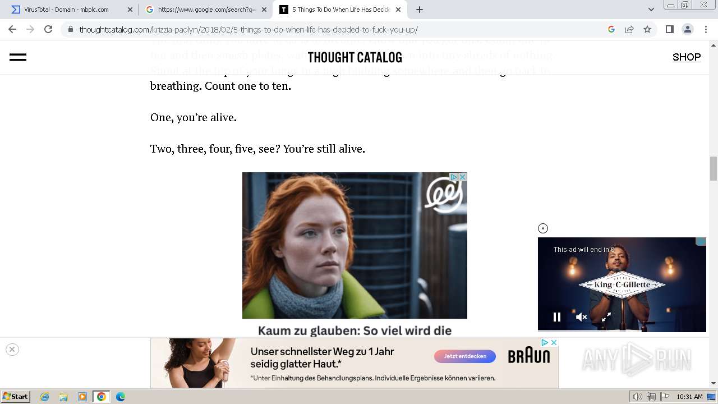Viewport: 718px width, 404px height.
Task: Click the taskbar clock 10:31 AM
Action: coord(689,397)
